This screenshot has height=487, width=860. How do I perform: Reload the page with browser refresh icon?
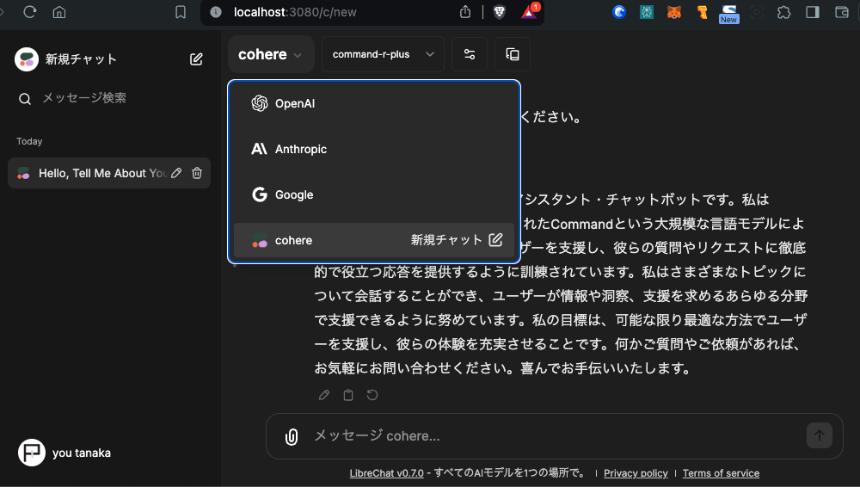coord(29,12)
